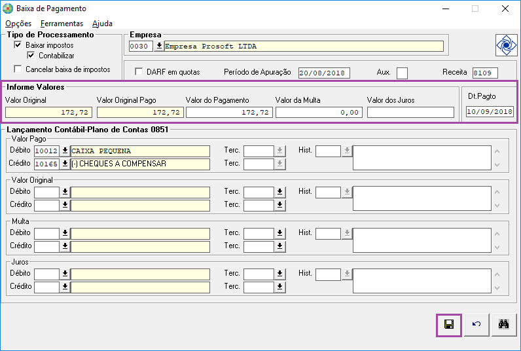Viewport: 521px width, 351px height.
Task: Open Valor Original Débito account lookup
Action: pos(65,192)
